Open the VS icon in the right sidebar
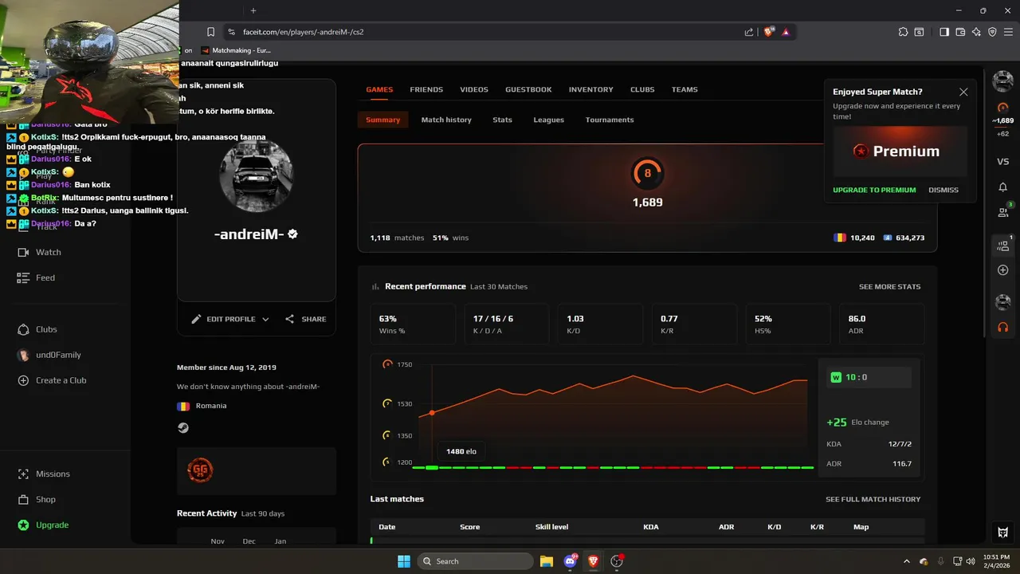Screen dimensions: 1020x574 coord(1003,162)
